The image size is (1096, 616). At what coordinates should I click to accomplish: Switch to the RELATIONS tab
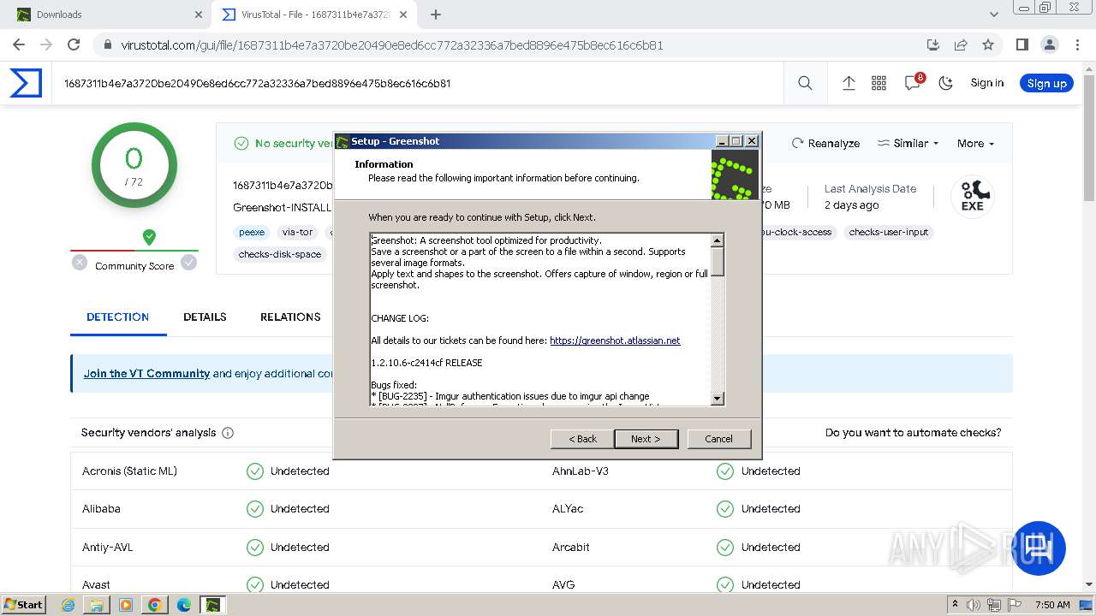[x=290, y=317]
